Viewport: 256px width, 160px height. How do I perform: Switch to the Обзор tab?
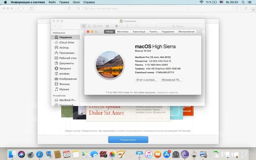pos(109,32)
